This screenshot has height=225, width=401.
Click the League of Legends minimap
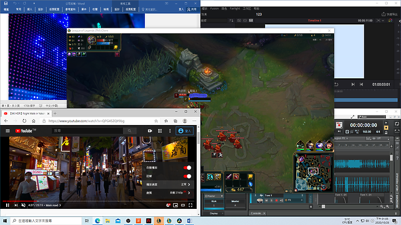click(314, 172)
